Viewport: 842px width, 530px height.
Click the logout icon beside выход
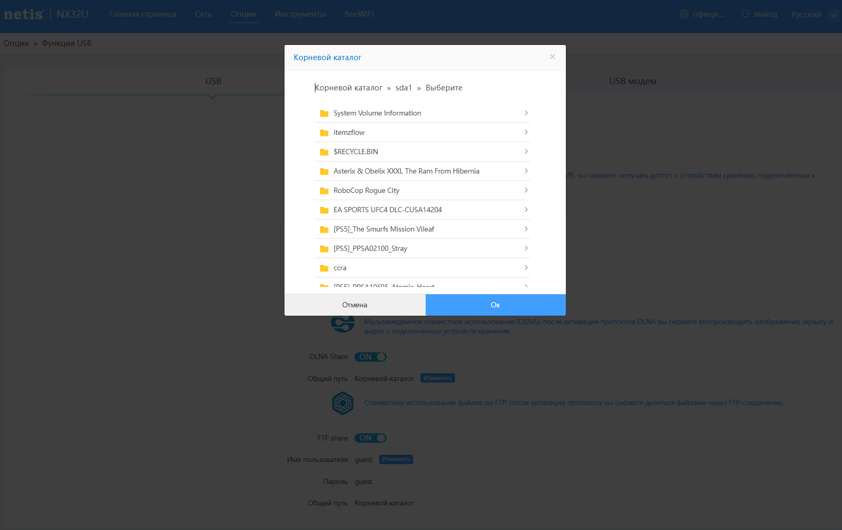click(746, 14)
